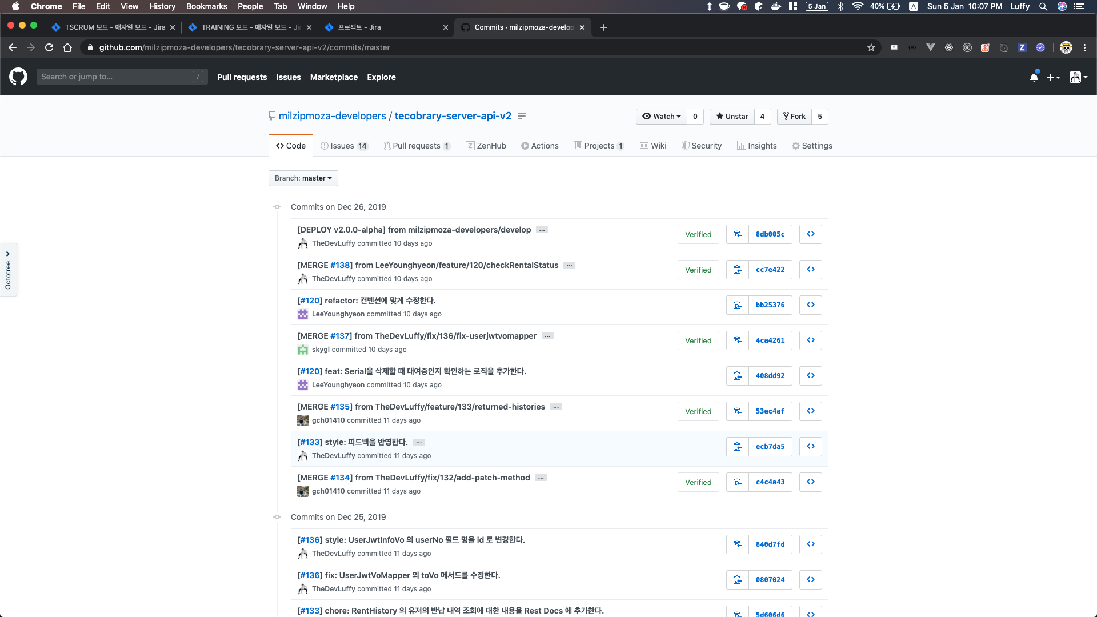Bookmark this page with the star icon
This screenshot has width=1097, height=617.
[871, 47]
